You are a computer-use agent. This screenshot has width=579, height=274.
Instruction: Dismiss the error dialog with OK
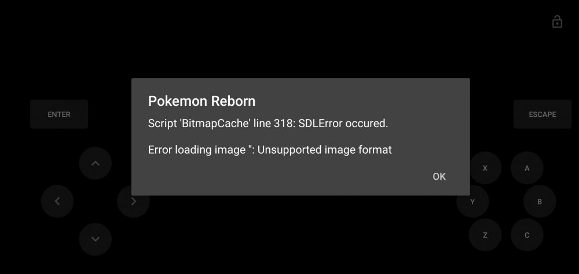[x=439, y=177]
